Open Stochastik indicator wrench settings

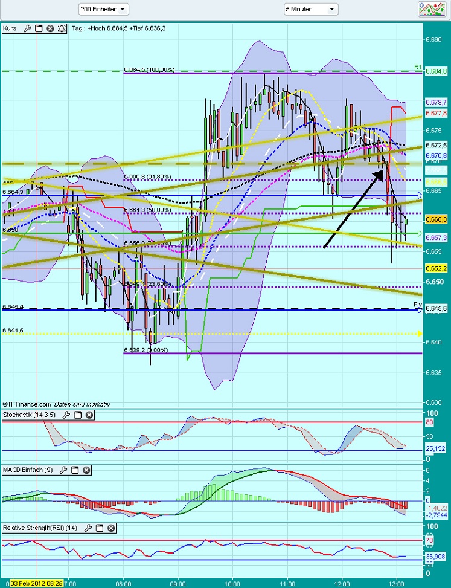coord(66,415)
